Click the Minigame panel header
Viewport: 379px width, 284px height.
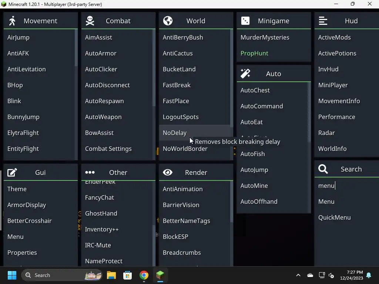[x=274, y=21]
